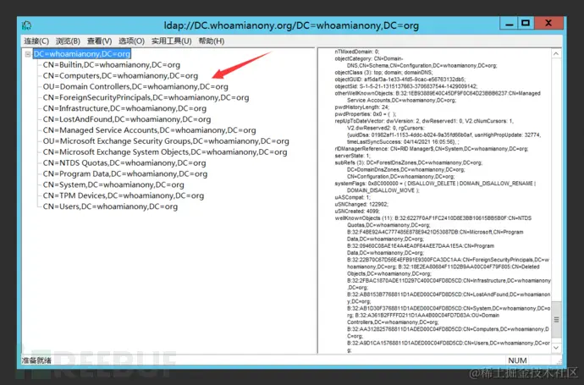Maximize the LDP window

526,24
